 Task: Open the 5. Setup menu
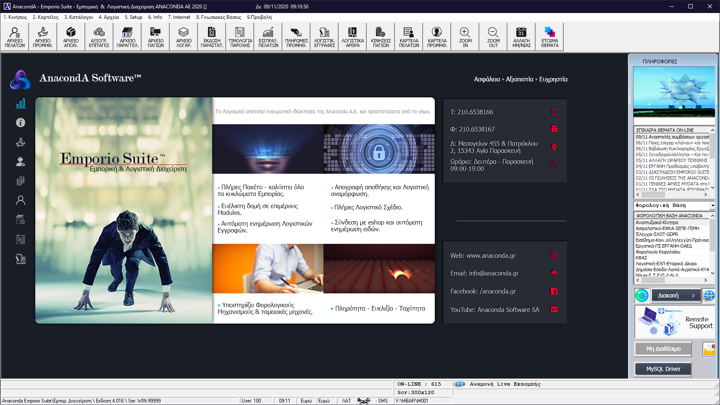point(134,17)
